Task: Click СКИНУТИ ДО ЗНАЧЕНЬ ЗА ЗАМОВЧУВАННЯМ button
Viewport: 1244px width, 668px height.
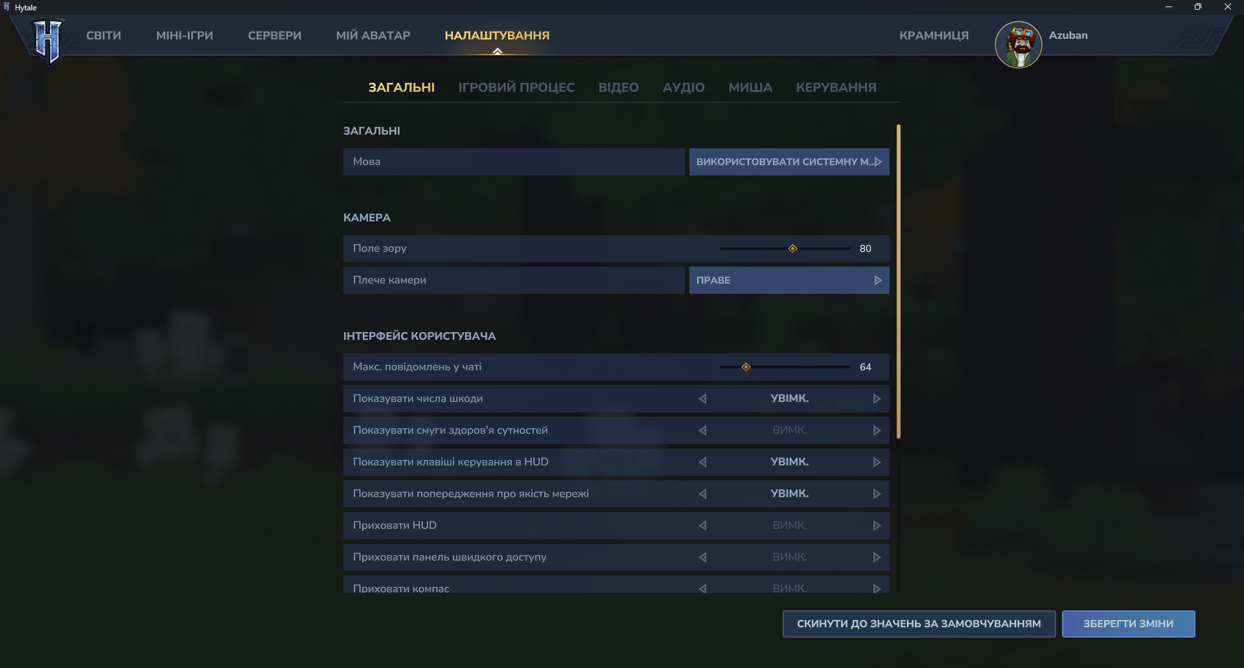Action: click(919, 624)
